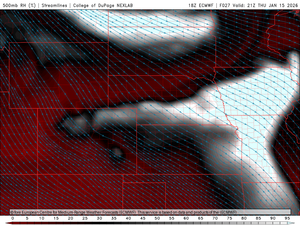Select the 'F027' forecast hour text

(225, 5)
